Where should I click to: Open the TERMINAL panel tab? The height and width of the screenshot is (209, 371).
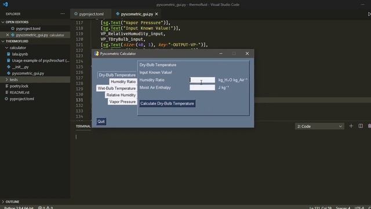click(83, 127)
